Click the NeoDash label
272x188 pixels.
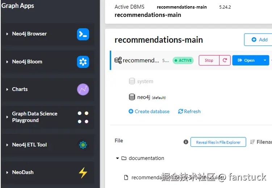(x=23, y=172)
